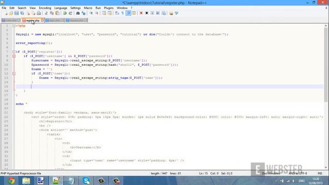Click the <h1>Register</h1> code line
The width and height of the screenshot is (329, 185).
(x=56, y=121)
